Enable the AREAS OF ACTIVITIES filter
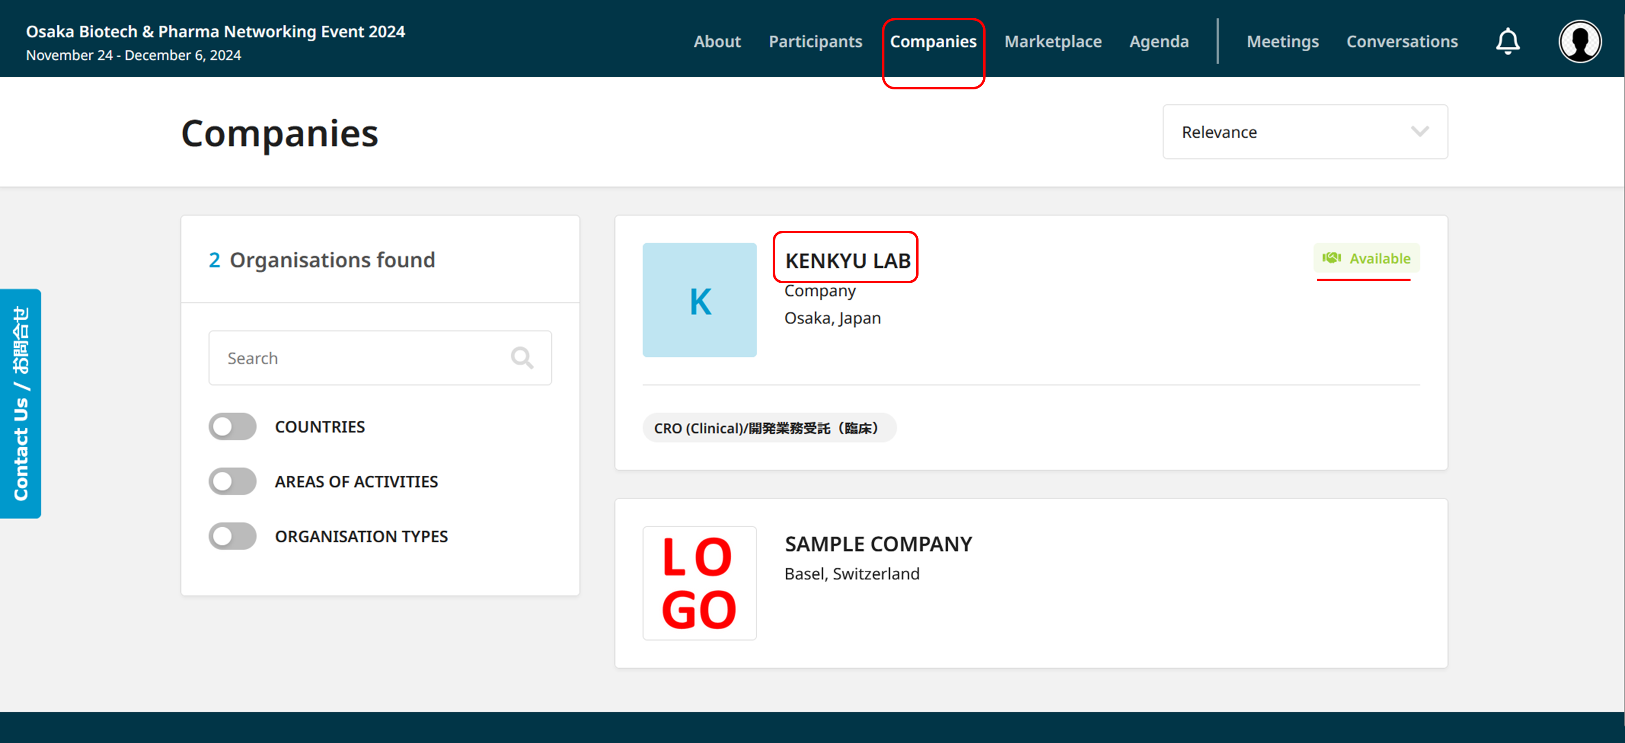The image size is (1625, 743). point(233,482)
